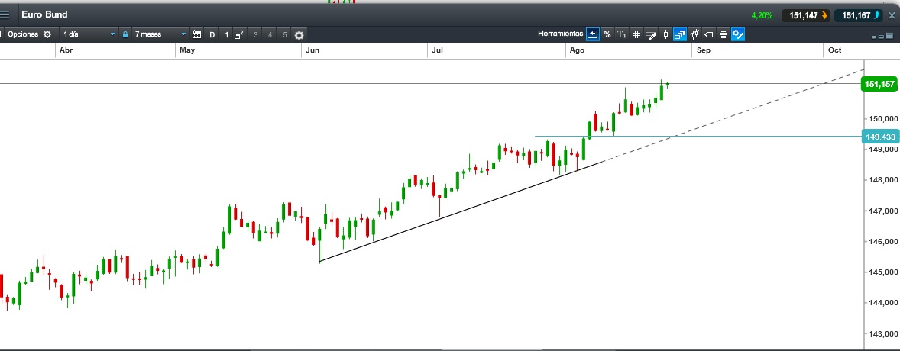Open preset settings gear after 5
The width and height of the screenshot is (900, 351).
tap(299, 35)
